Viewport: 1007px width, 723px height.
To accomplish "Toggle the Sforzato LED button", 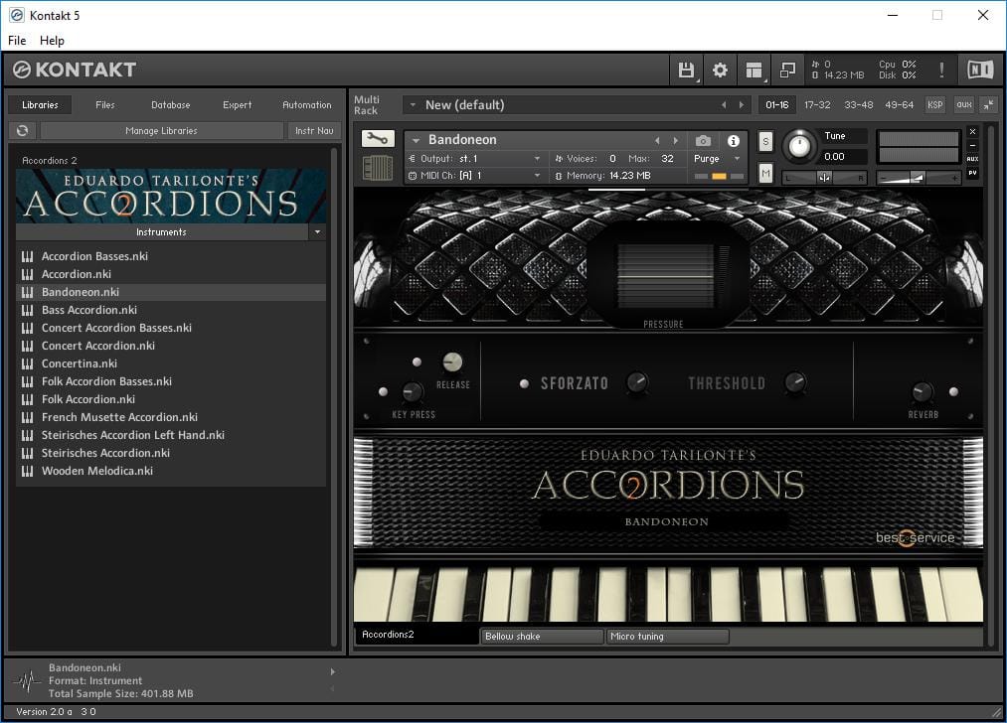I will [x=524, y=383].
